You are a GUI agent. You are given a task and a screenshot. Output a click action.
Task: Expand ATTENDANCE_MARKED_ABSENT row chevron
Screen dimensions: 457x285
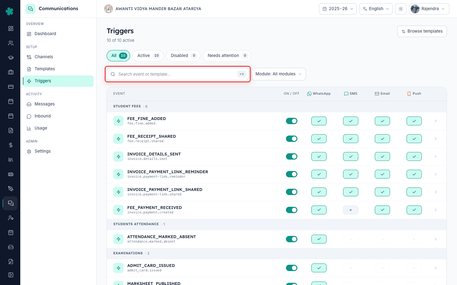(436, 239)
